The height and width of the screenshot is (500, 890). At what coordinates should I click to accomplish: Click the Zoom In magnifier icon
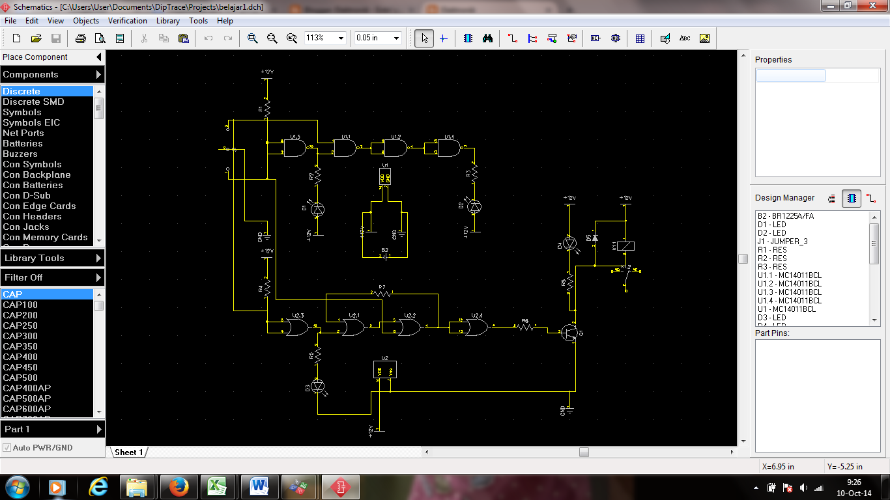pos(252,38)
